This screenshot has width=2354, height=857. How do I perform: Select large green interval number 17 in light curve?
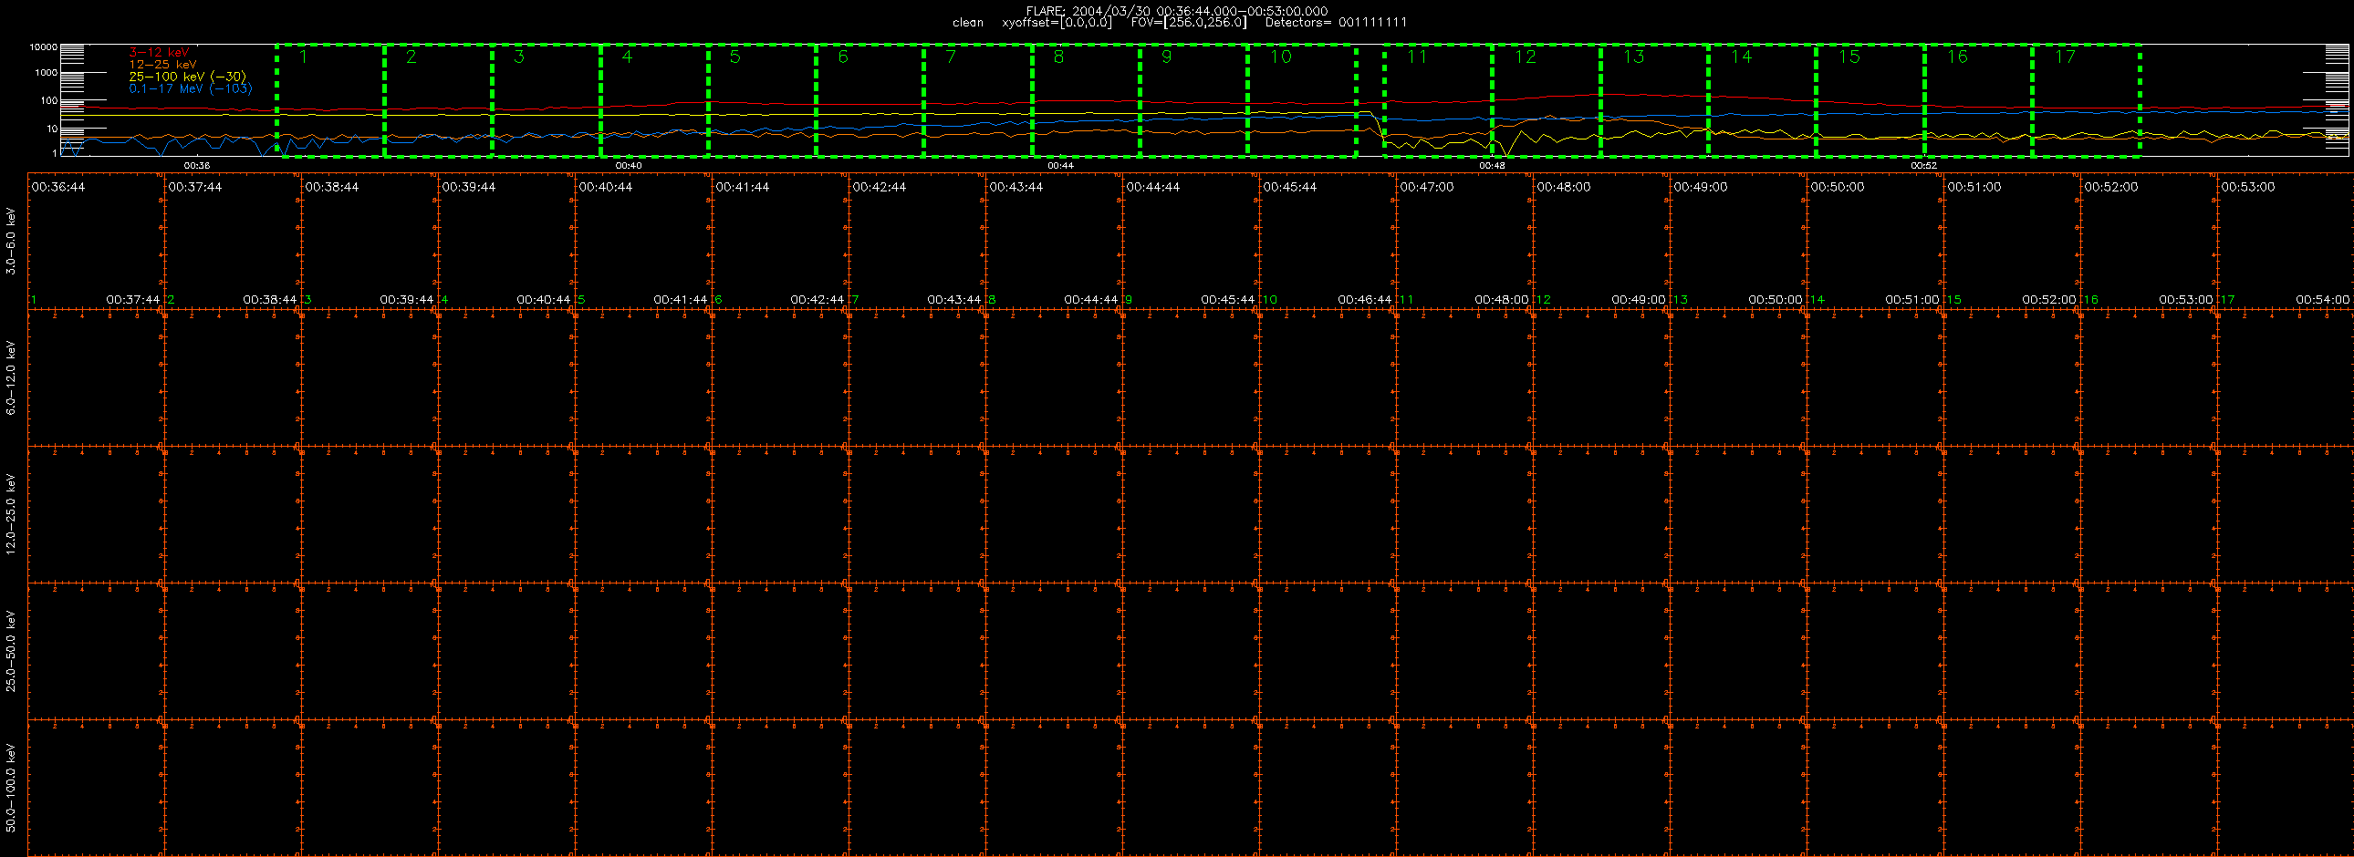(x=2065, y=57)
